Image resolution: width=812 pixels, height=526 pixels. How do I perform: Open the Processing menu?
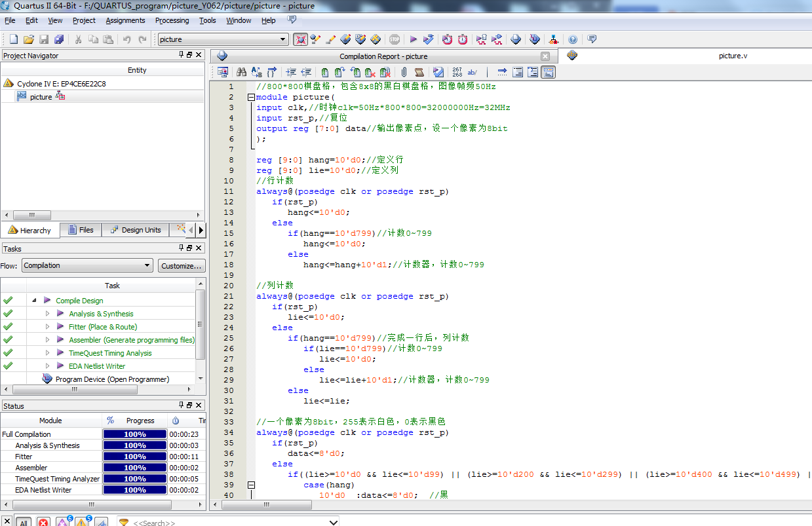[x=172, y=20]
